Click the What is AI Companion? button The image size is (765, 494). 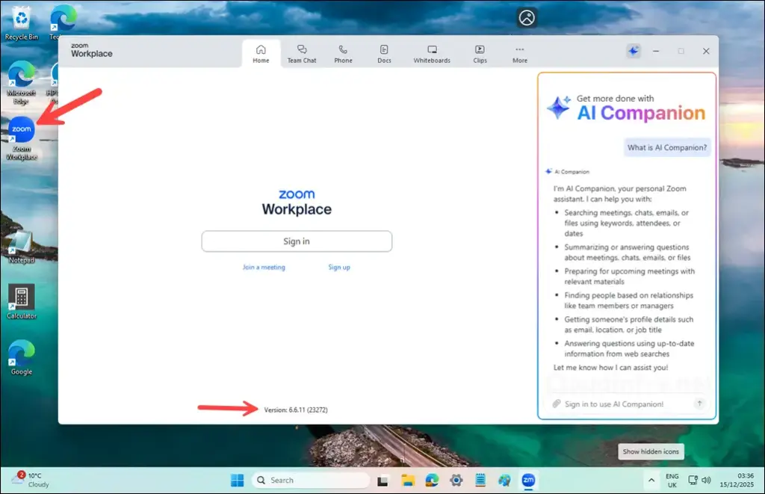(666, 147)
